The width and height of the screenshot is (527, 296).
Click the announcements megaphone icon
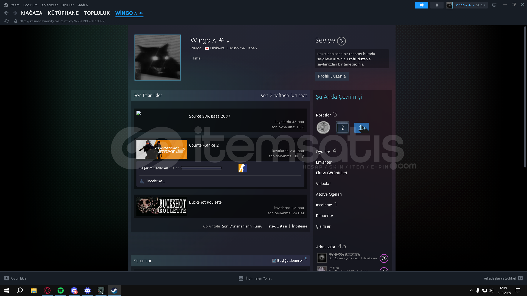[421, 5]
